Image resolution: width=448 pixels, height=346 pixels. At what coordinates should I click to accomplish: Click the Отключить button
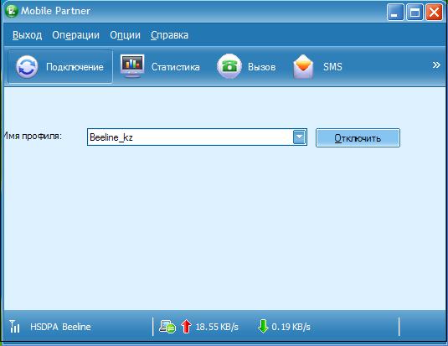358,138
